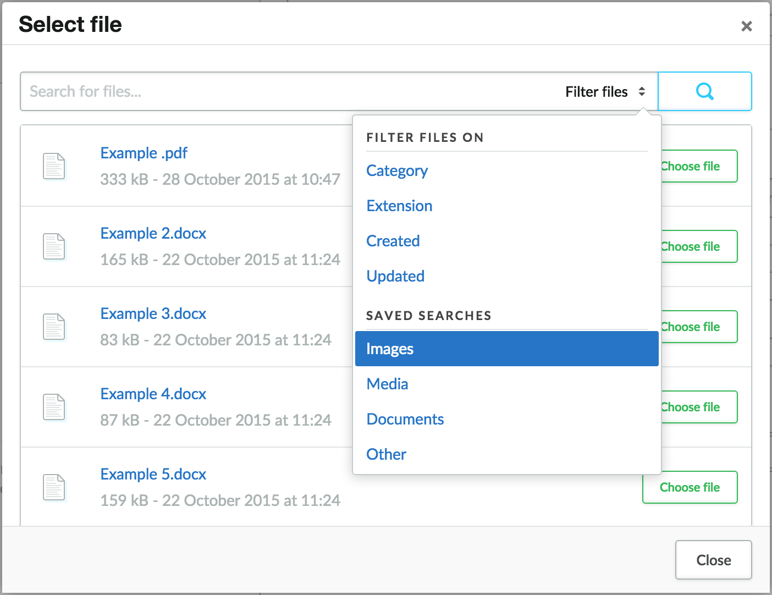Click the magnifier search icon button
Screen dimensions: 772x595
[704, 91]
